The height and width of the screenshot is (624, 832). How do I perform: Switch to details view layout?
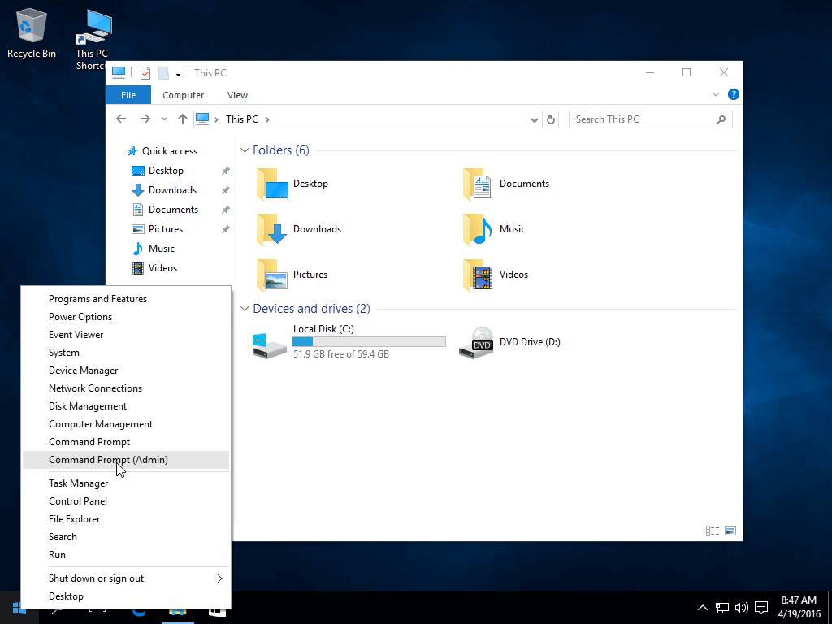pos(713,531)
